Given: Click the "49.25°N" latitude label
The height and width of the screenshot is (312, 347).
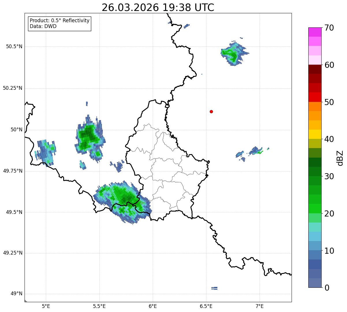Looking at the screenshot, I should [13, 253].
